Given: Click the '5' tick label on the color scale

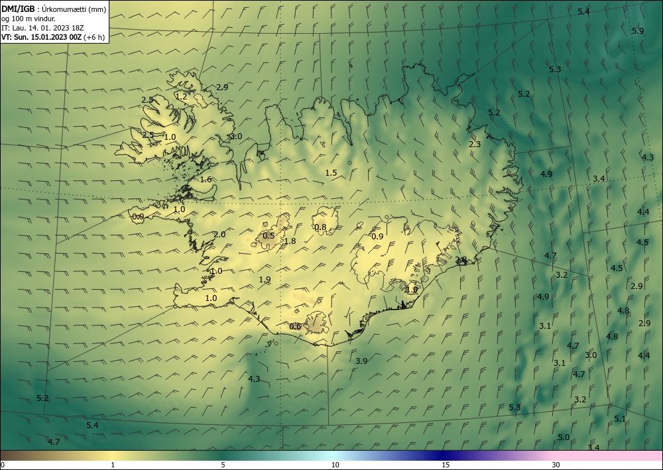Looking at the screenshot, I should coord(223,465).
